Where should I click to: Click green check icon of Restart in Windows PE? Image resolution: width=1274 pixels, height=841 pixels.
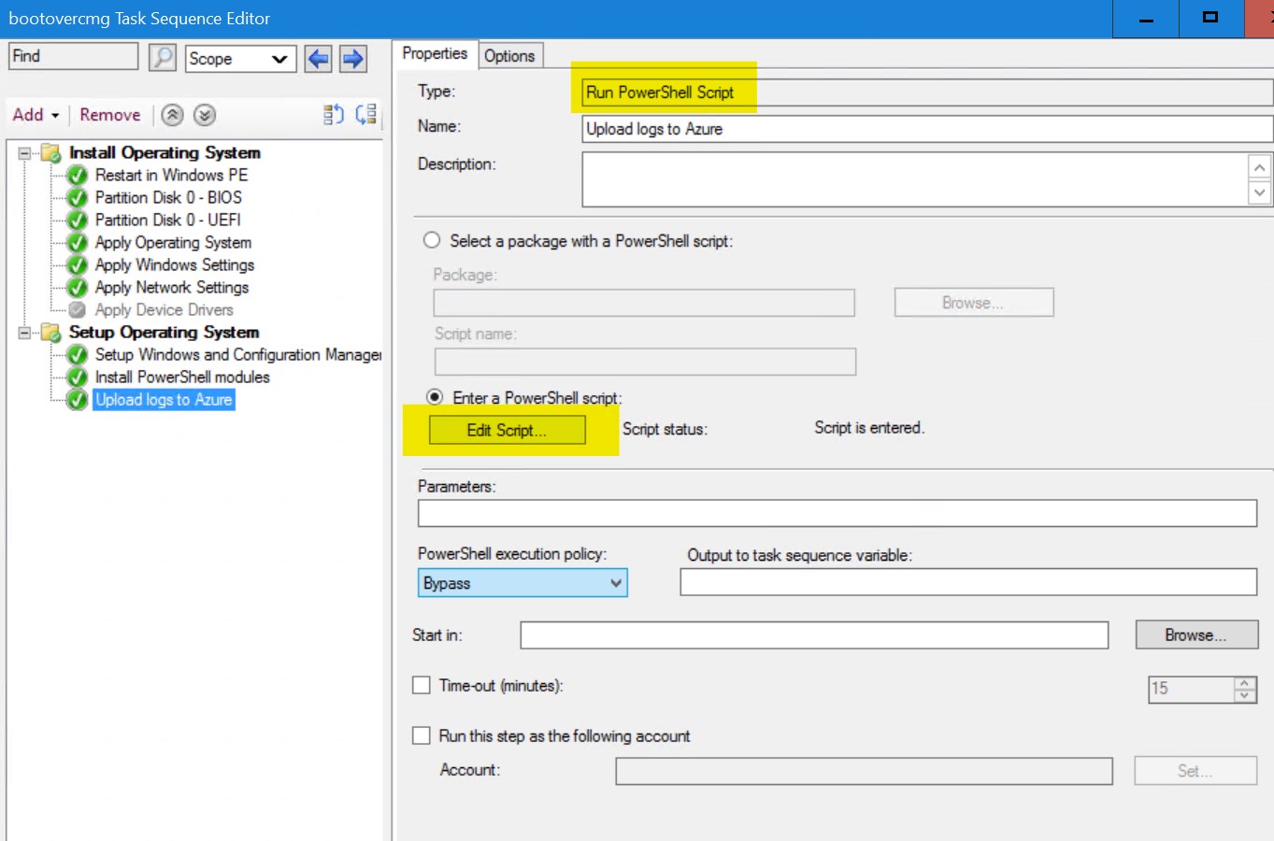click(78, 175)
